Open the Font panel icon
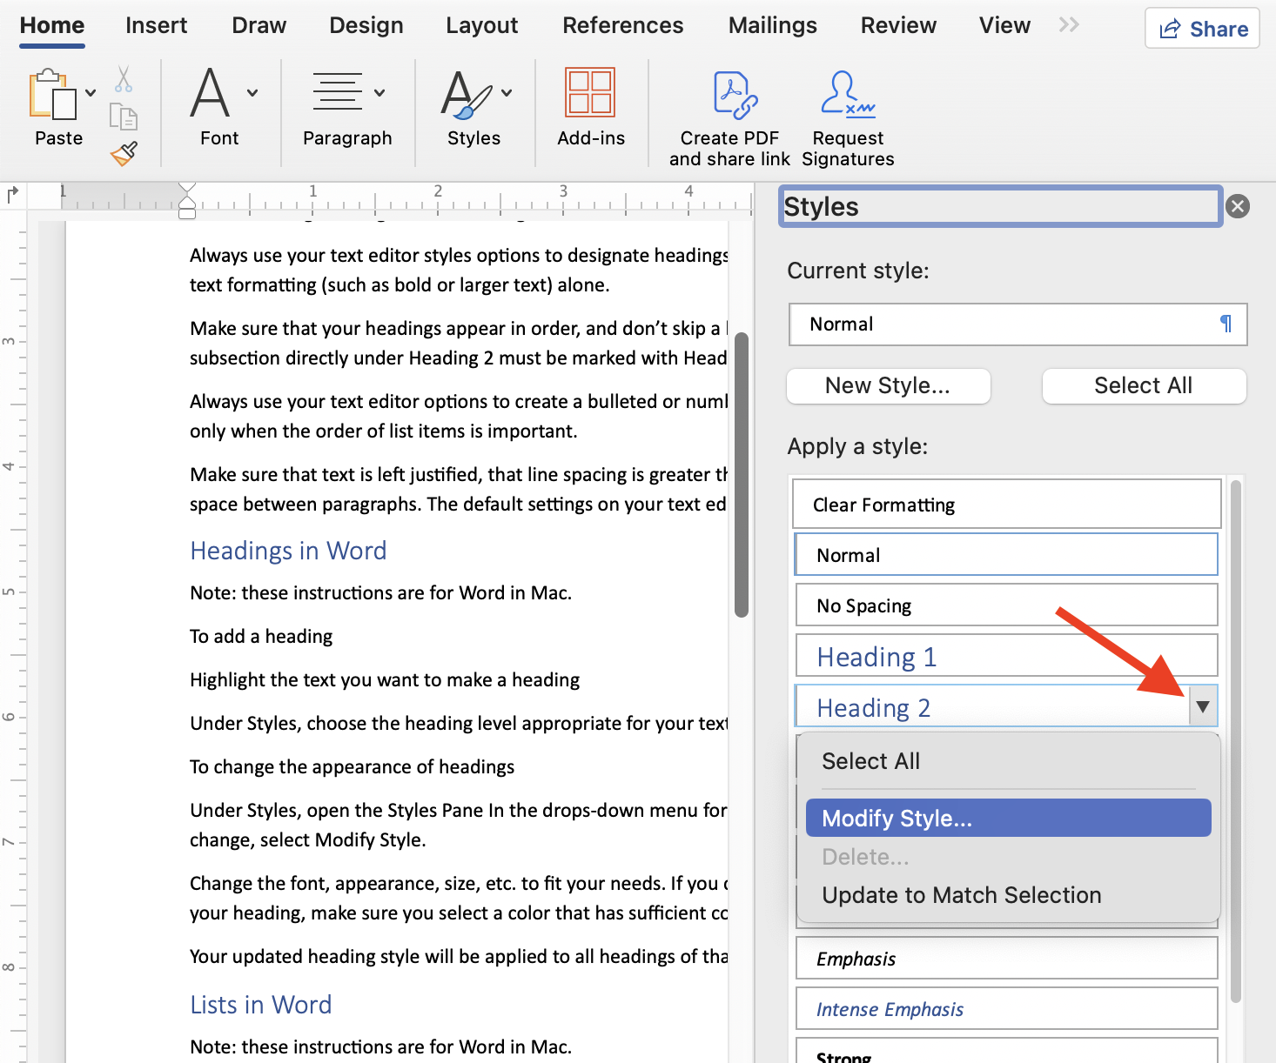Screen dimensions: 1276x1063 coord(212,93)
